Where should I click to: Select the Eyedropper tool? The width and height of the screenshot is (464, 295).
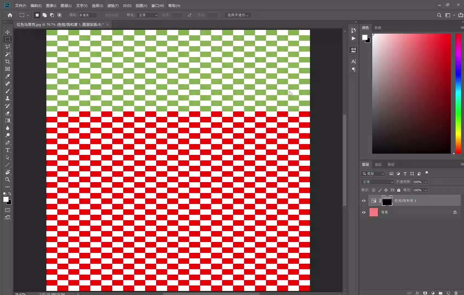(x=7, y=76)
